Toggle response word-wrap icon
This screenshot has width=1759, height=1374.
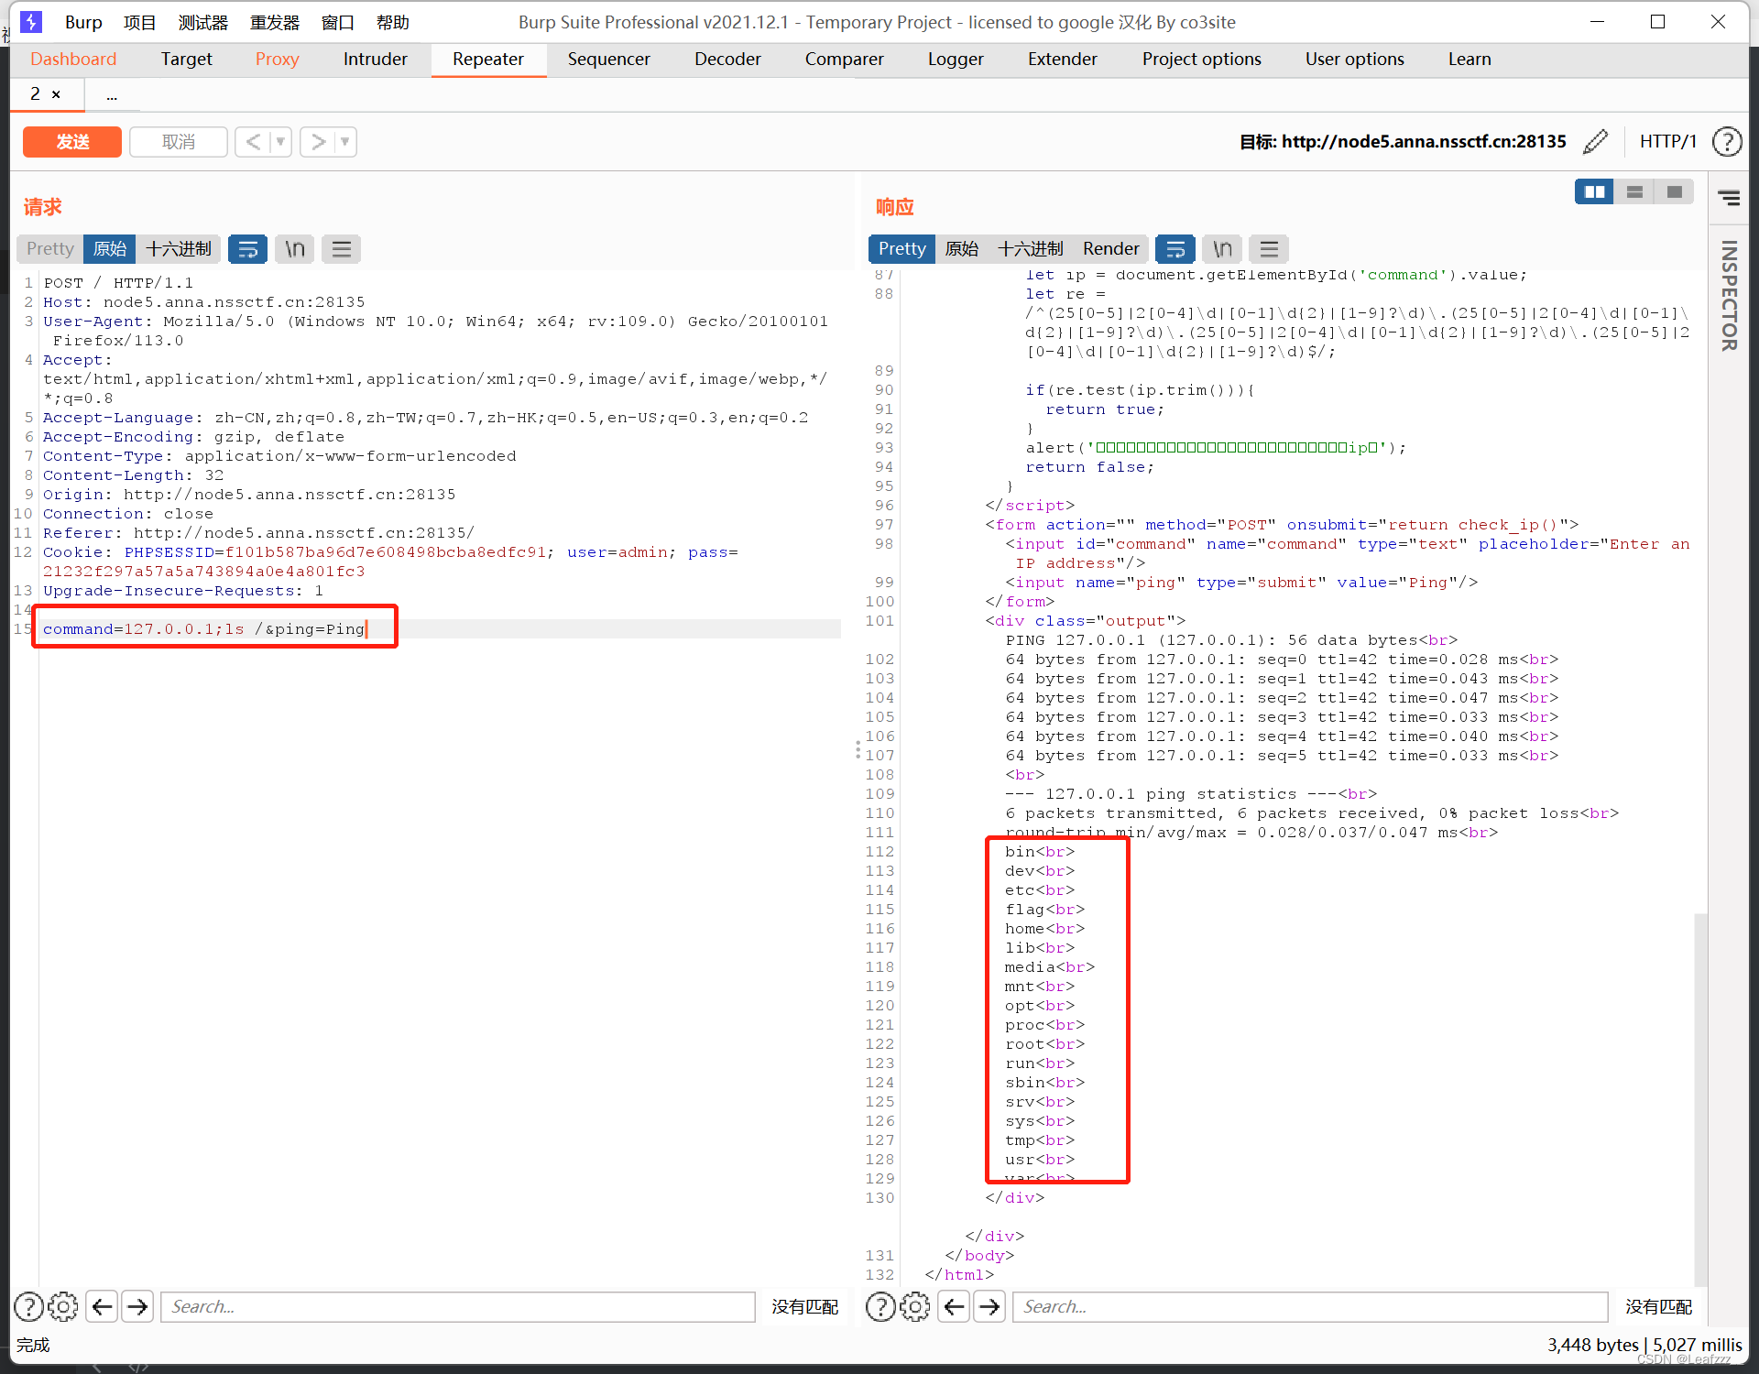point(1175,249)
